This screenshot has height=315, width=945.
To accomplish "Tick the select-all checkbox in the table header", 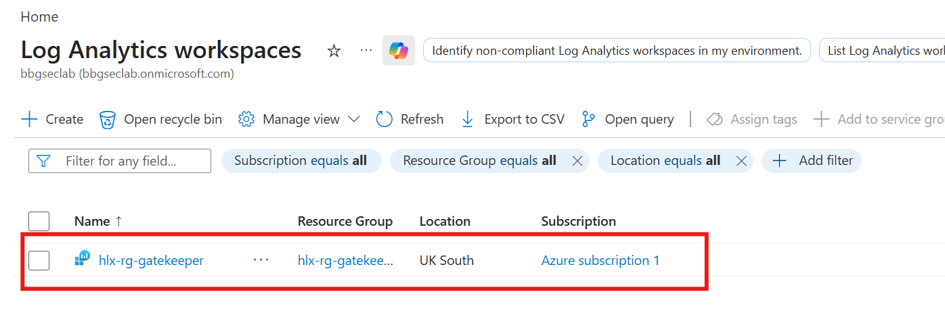I will pyautogui.click(x=39, y=222).
